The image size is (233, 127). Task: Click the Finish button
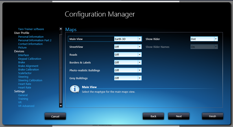tap(213, 116)
